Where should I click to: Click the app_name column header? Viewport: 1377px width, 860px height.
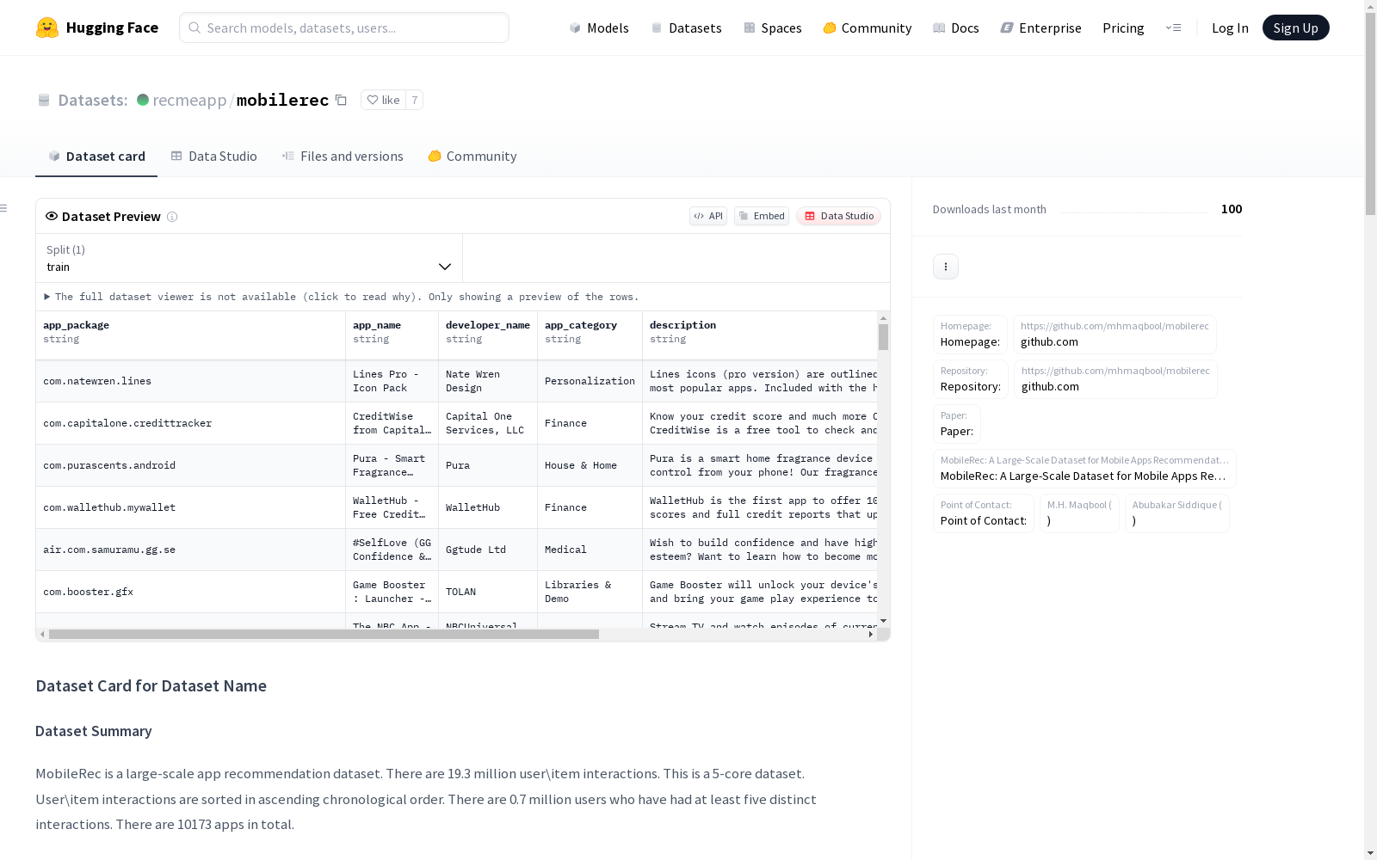[392, 335]
